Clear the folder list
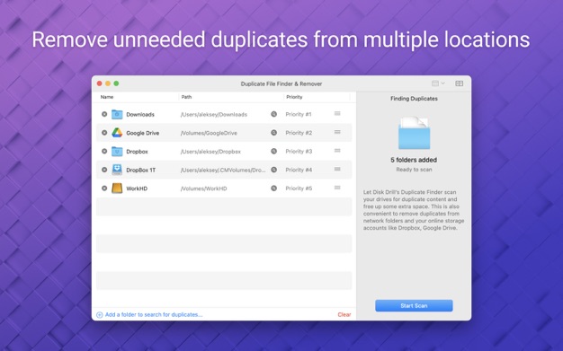Viewport: 563px width, 351px height. click(x=344, y=315)
